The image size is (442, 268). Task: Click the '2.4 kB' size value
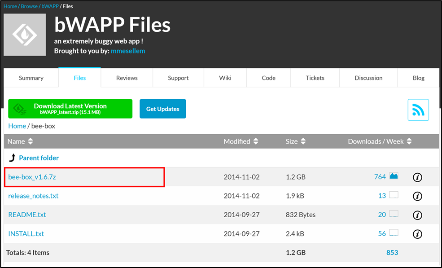[x=295, y=233]
